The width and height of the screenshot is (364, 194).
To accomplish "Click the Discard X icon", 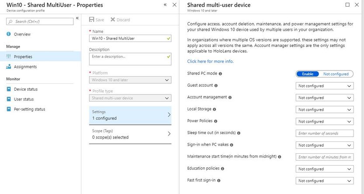I will (113, 20).
